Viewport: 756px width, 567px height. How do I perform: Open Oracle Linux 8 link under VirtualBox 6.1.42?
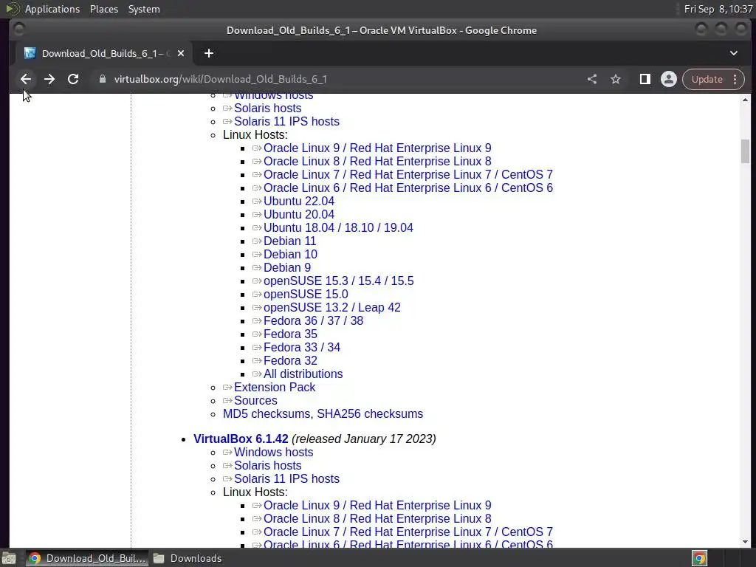pos(377,519)
